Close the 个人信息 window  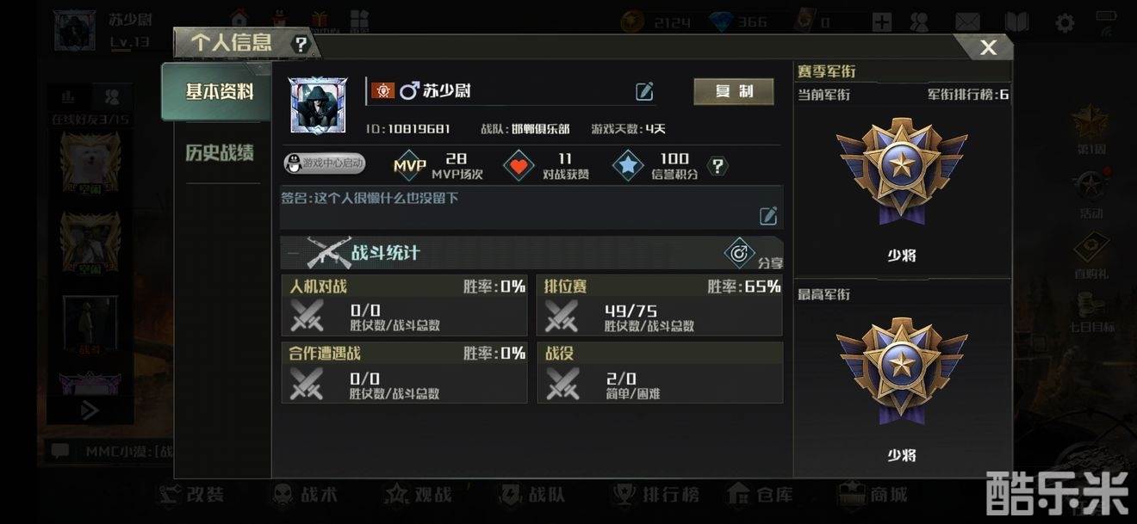pos(988,47)
